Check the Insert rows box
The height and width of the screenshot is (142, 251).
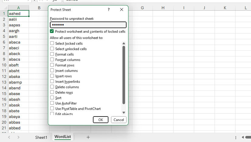(x=52, y=76)
